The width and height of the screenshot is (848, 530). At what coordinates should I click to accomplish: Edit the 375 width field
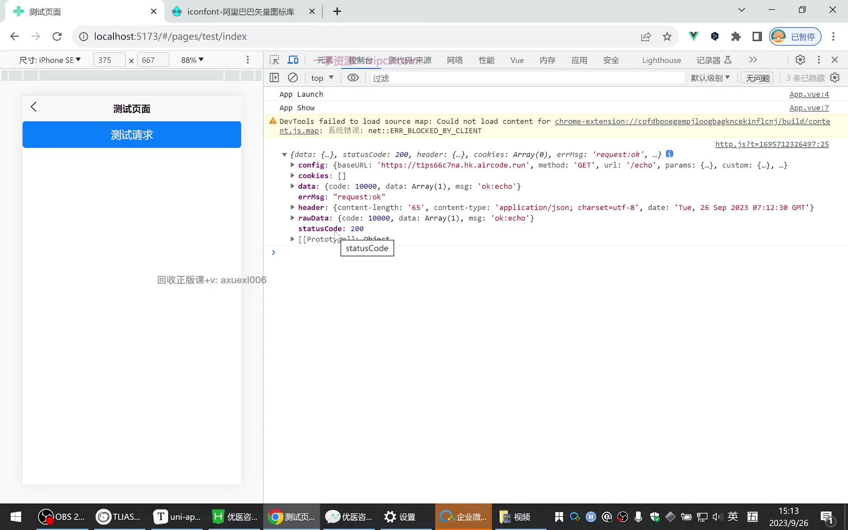(x=109, y=60)
